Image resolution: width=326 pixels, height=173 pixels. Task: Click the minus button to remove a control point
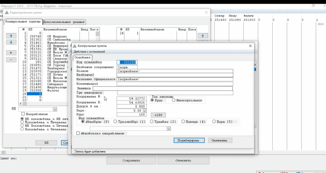point(11,59)
